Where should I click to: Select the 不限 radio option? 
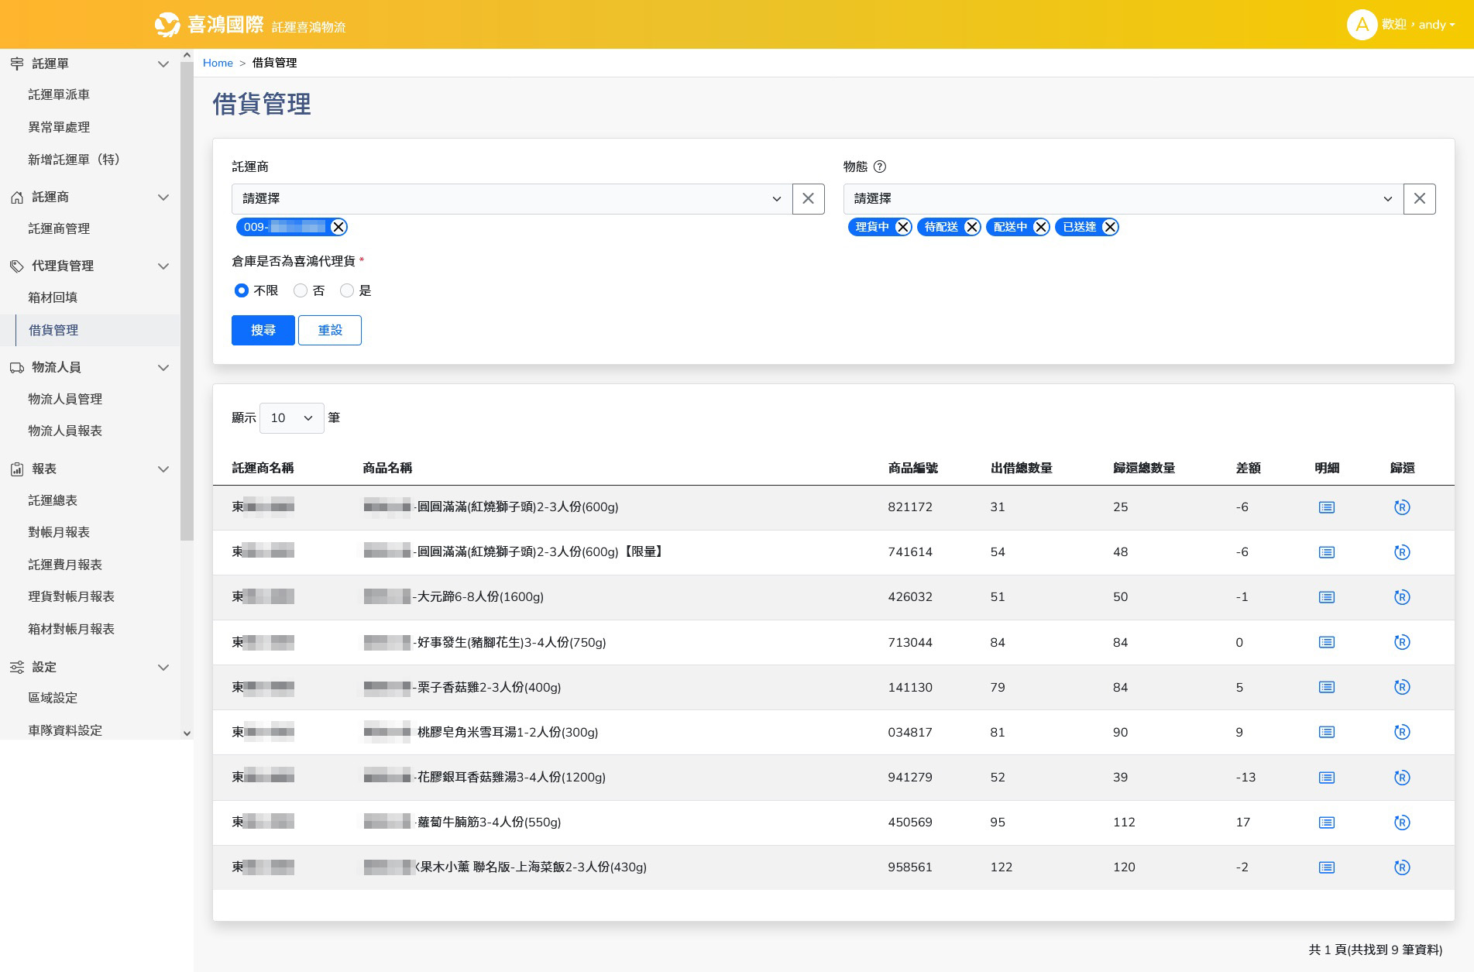[x=242, y=290]
